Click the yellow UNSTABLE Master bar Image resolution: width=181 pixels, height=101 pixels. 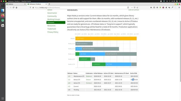tap(106, 38)
